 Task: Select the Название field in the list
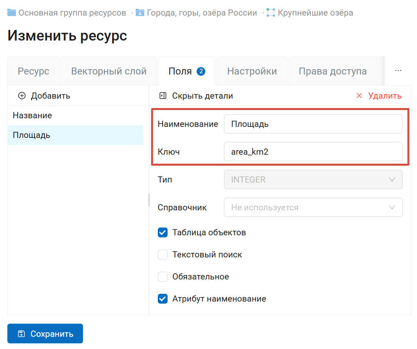pyautogui.click(x=75, y=115)
